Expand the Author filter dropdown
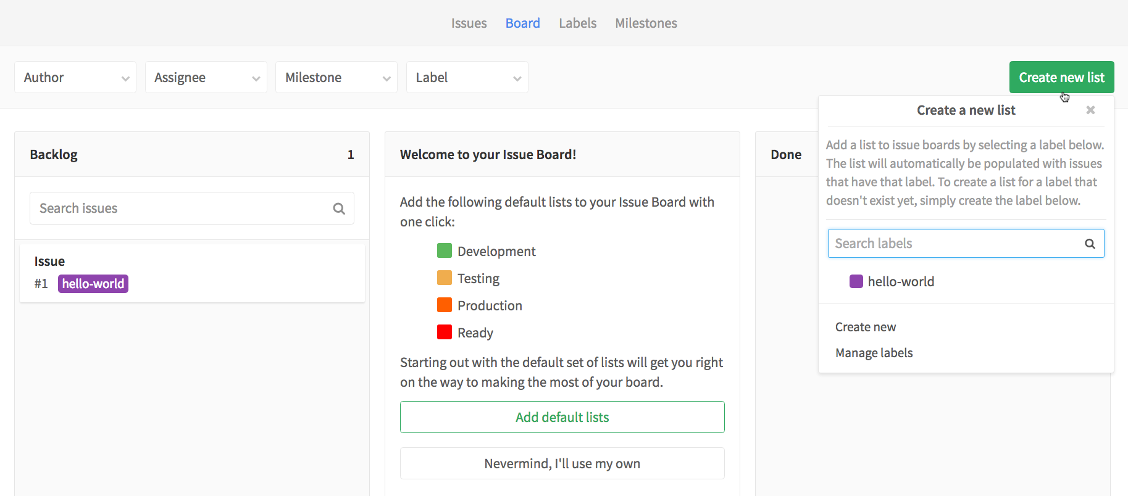 (75, 77)
